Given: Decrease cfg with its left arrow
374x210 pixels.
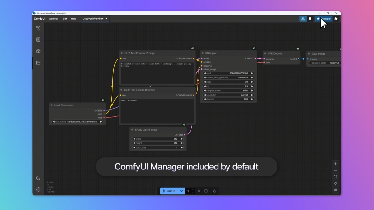Looking at the screenshot, I should tap(205, 87).
